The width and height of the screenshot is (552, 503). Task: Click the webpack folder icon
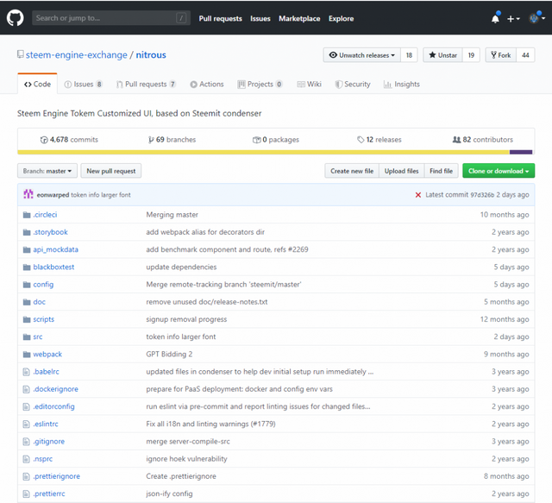[x=27, y=355]
